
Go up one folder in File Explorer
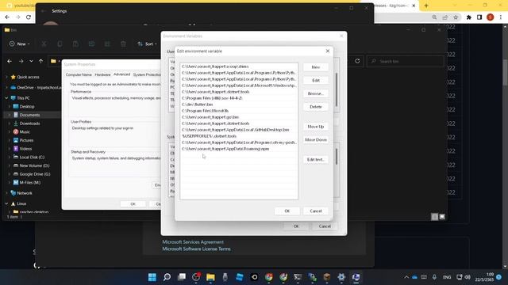[x=40, y=61]
